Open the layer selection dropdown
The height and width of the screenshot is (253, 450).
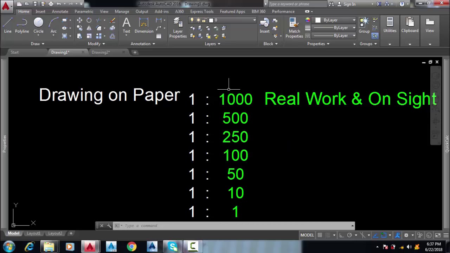[x=254, y=20]
